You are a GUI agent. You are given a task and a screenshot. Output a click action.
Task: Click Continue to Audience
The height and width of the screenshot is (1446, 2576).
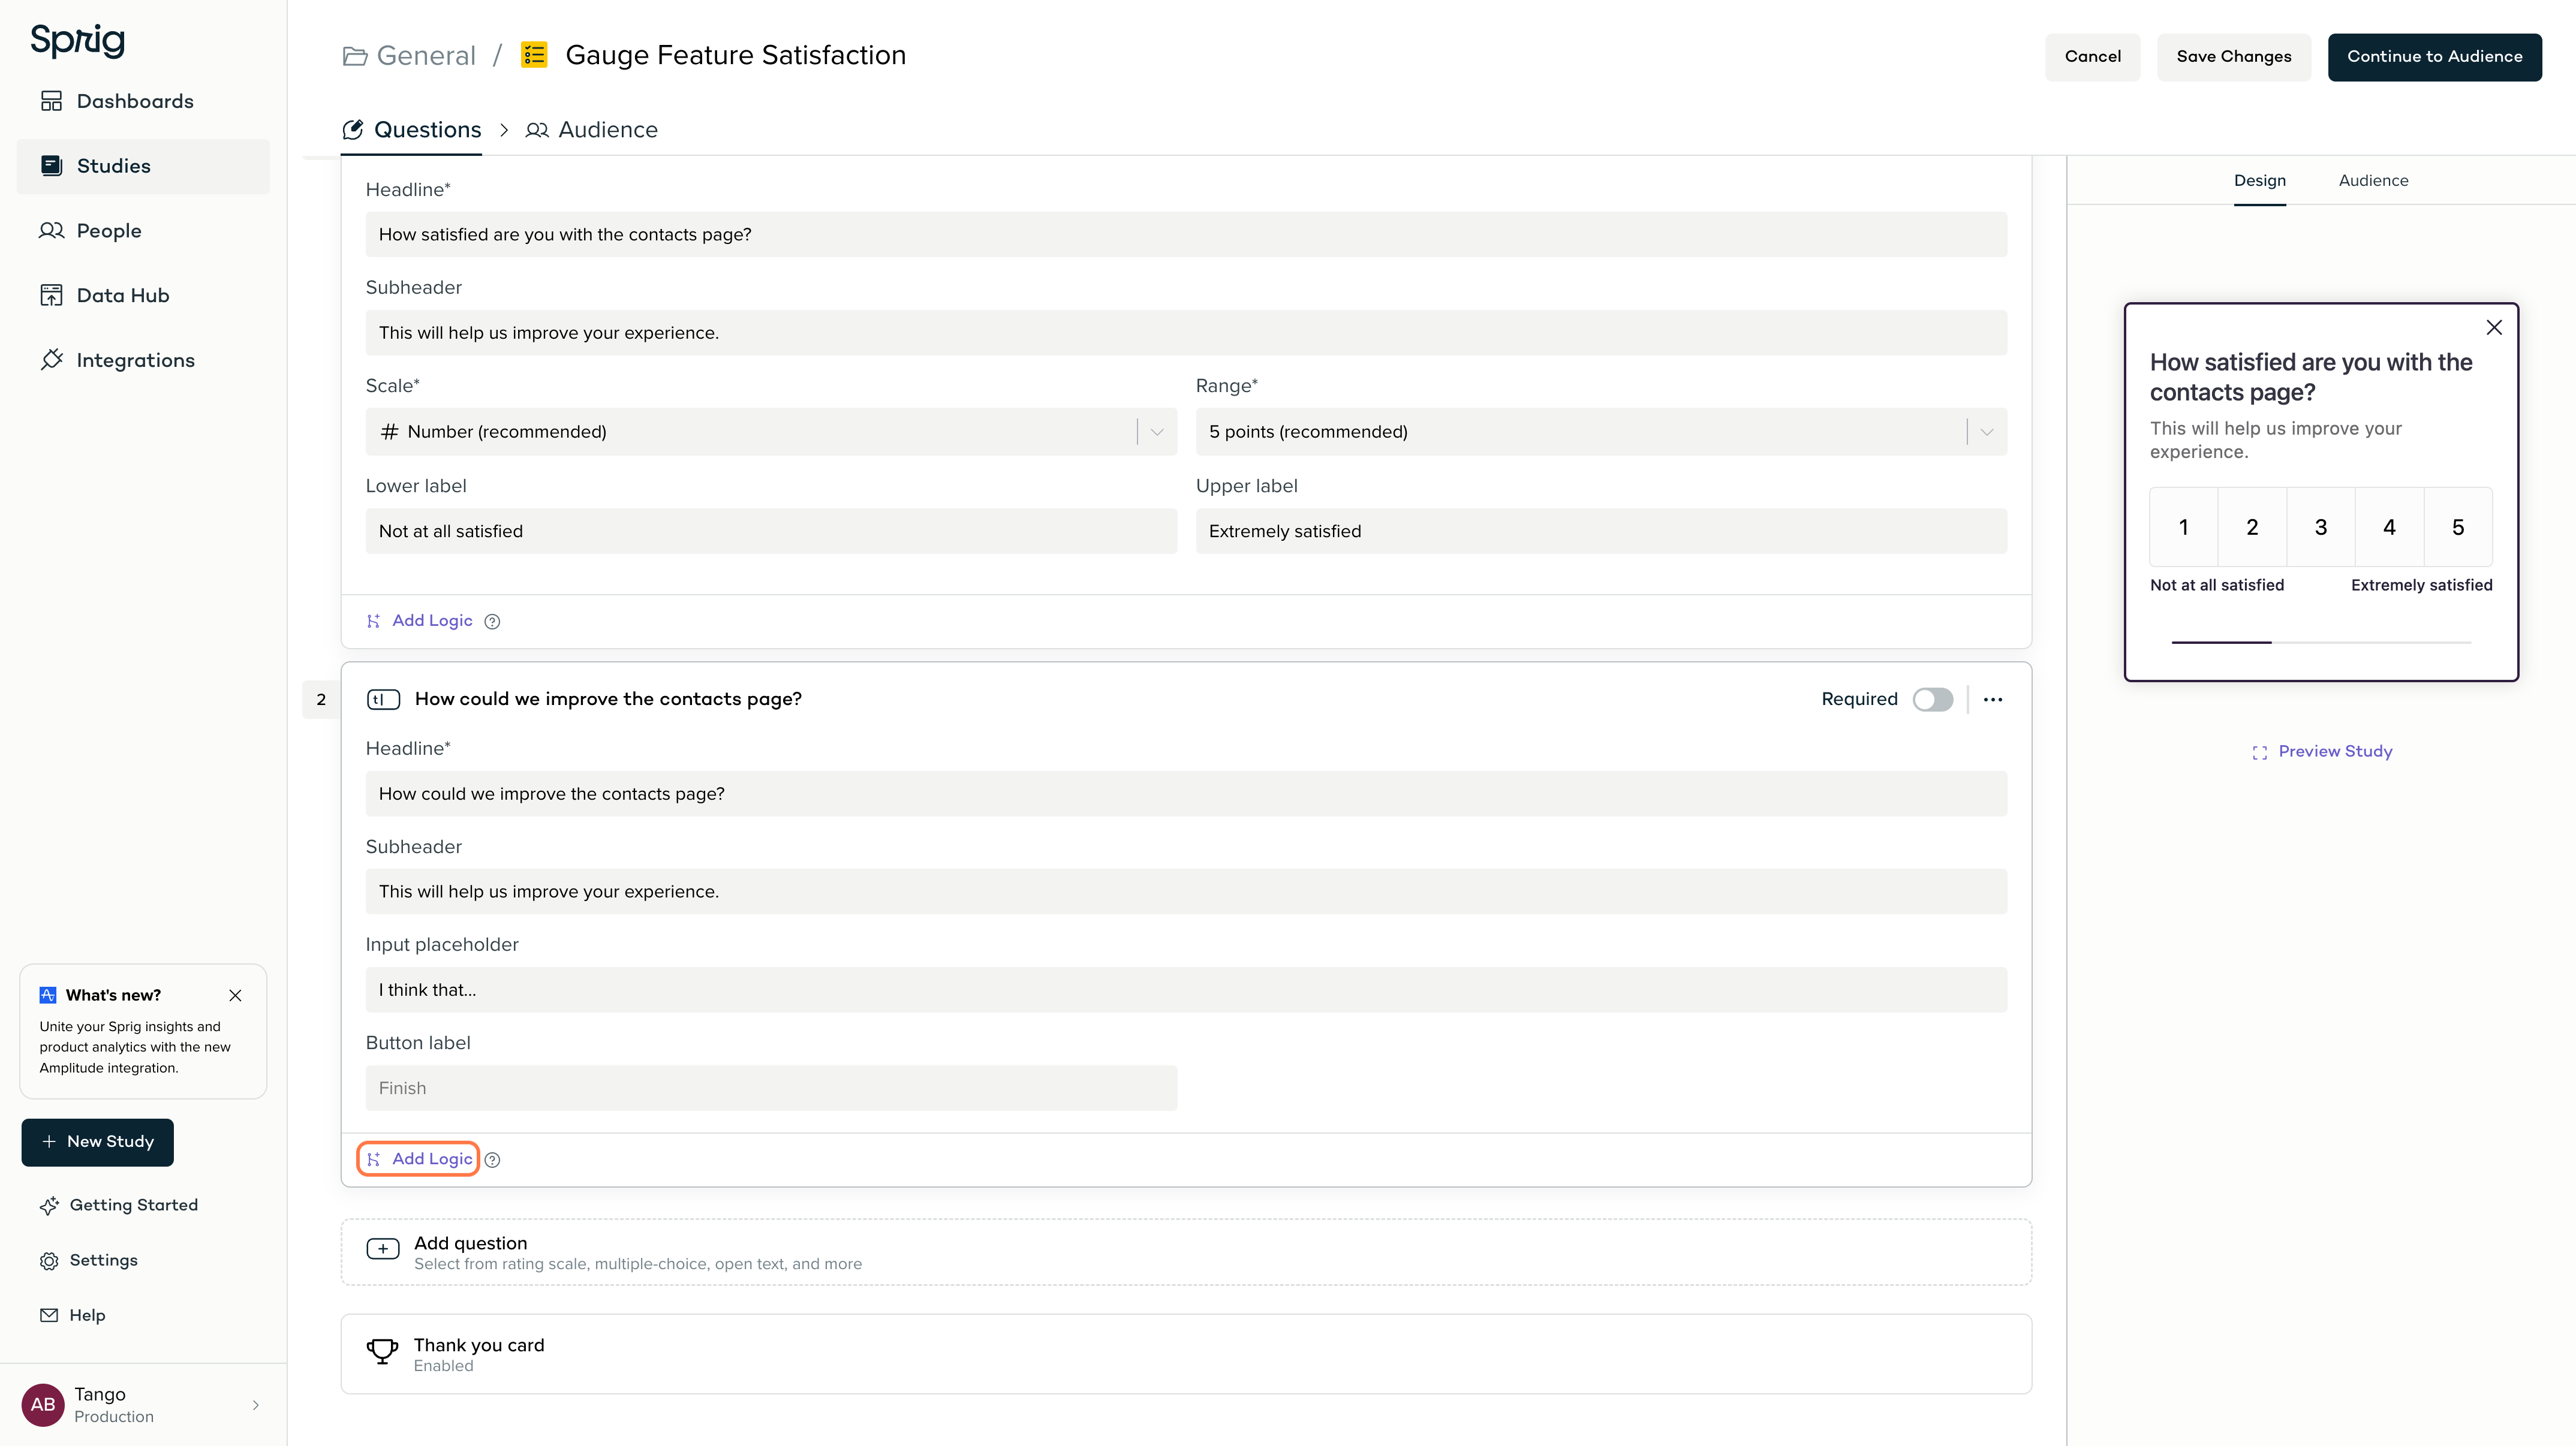tap(2434, 57)
